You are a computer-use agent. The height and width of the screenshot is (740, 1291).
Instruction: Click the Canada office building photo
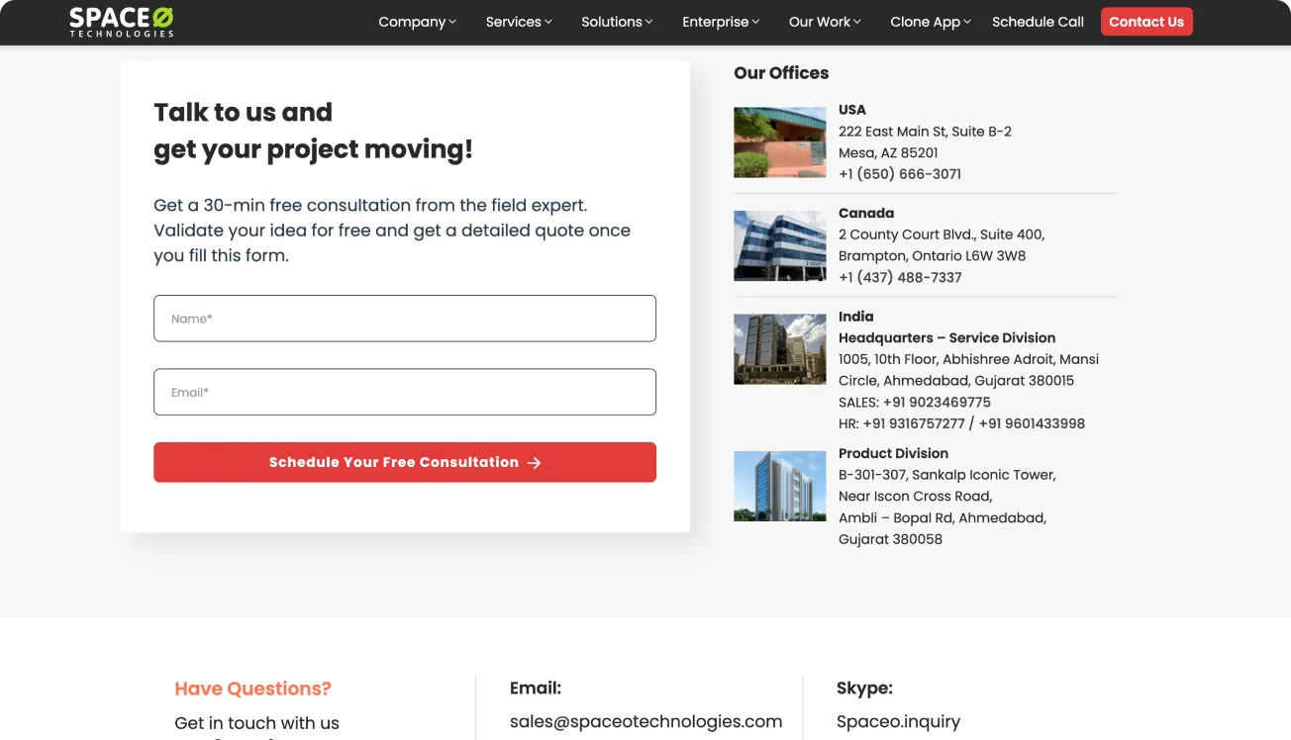point(780,245)
